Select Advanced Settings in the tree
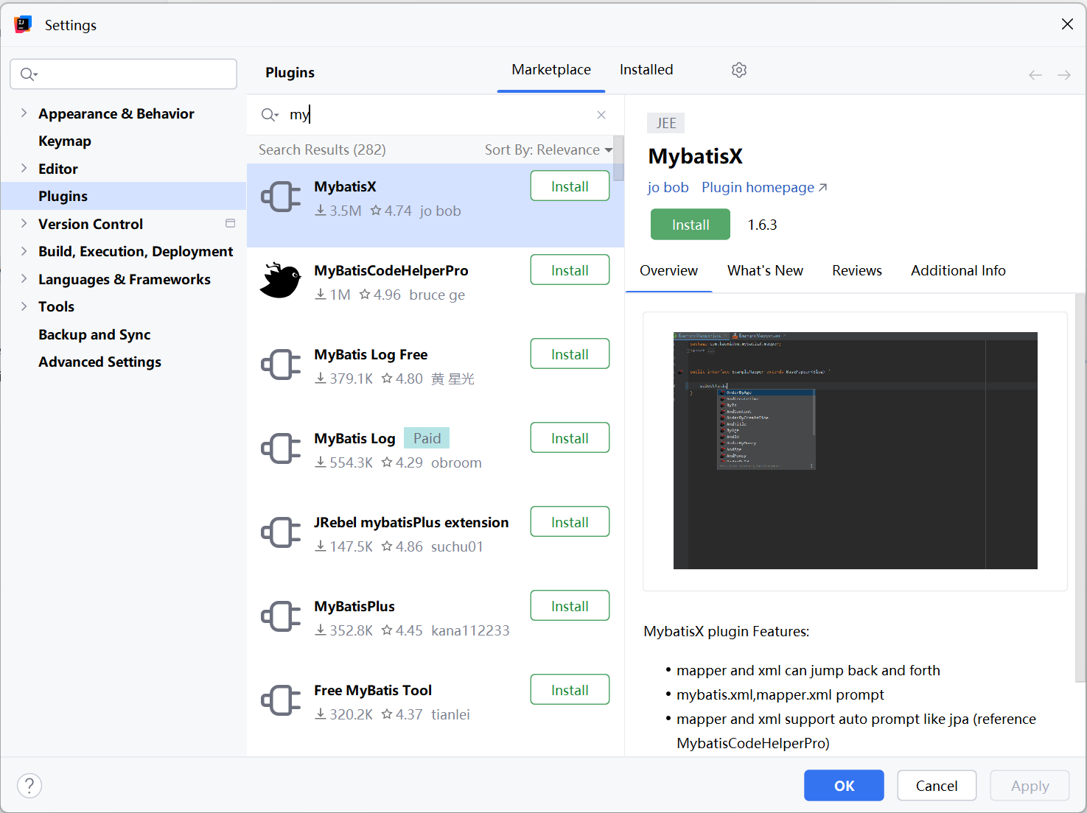The height and width of the screenshot is (813, 1087). [x=99, y=362]
